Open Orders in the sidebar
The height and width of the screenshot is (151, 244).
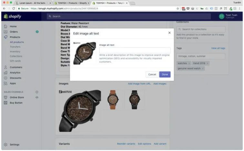tap(14, 32)
